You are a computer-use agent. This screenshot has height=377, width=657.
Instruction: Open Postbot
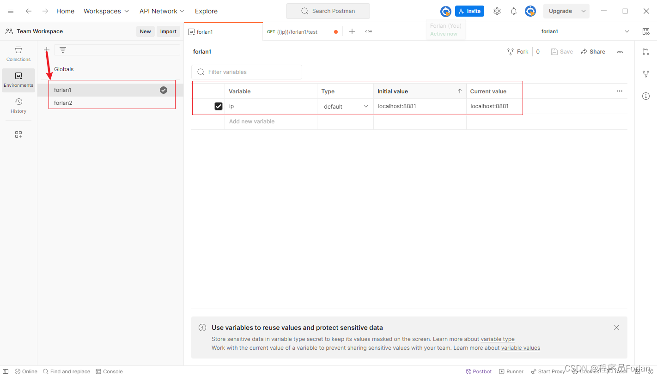479,371
